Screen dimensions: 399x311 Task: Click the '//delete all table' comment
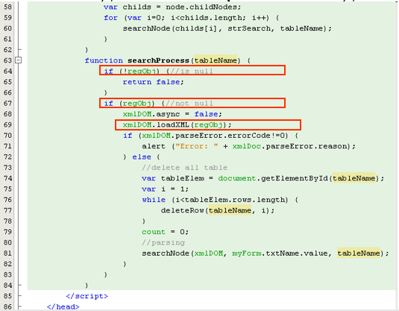click(185, 168)
